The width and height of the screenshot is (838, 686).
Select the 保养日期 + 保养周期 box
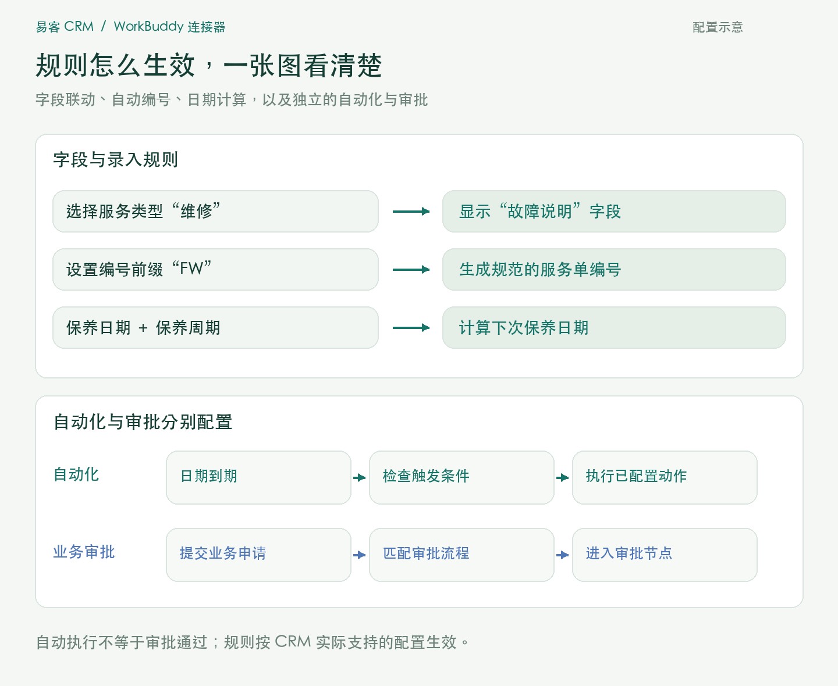[x=215, y=327]
